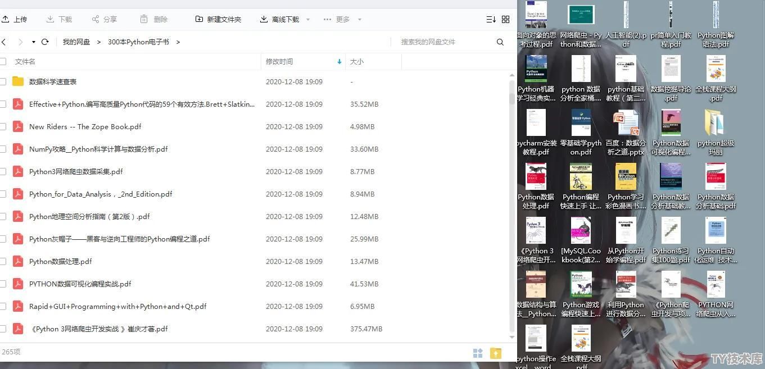The width and height of the screenshot is (765, 369).
Task: Click Python数据处理.pdf in the netdisk list
Action: click(x=60, y=261)
